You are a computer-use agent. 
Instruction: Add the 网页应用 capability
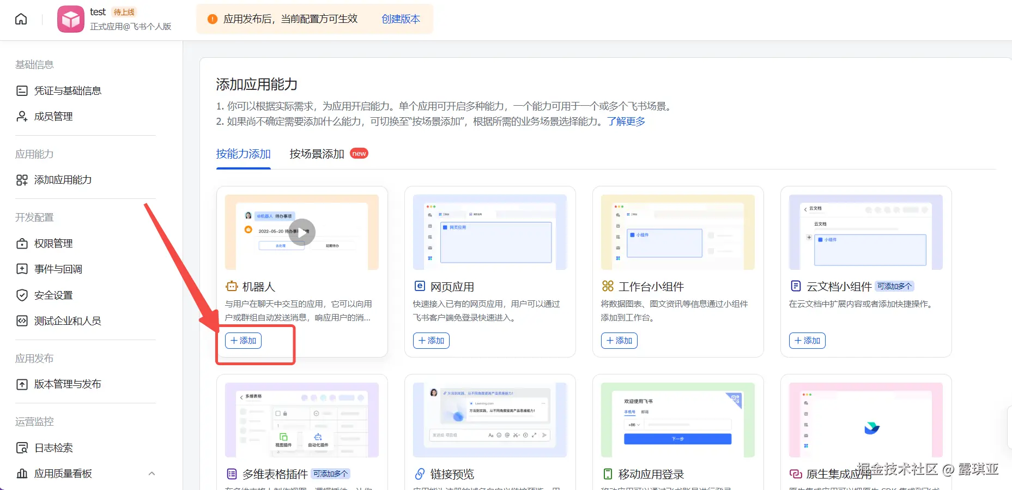[x=431, y=341]
